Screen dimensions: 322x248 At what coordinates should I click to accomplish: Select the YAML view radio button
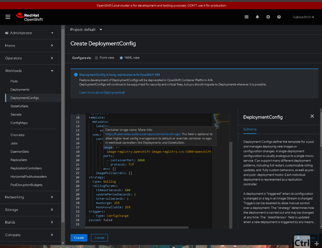121,58
